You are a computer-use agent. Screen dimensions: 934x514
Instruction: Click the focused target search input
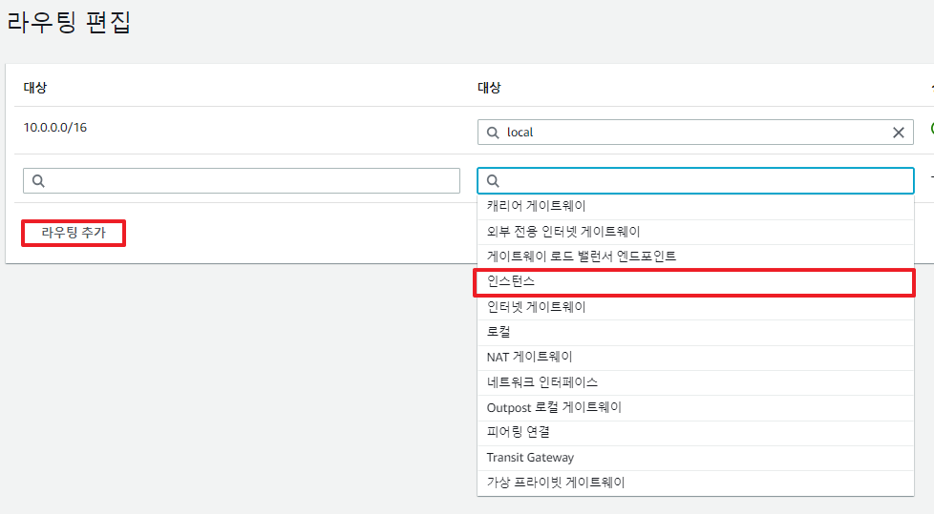coord(695,181)
